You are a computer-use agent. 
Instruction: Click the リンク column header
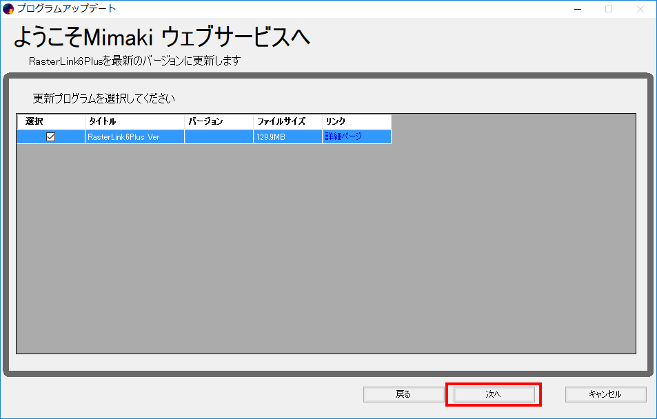tap(357, 121)
